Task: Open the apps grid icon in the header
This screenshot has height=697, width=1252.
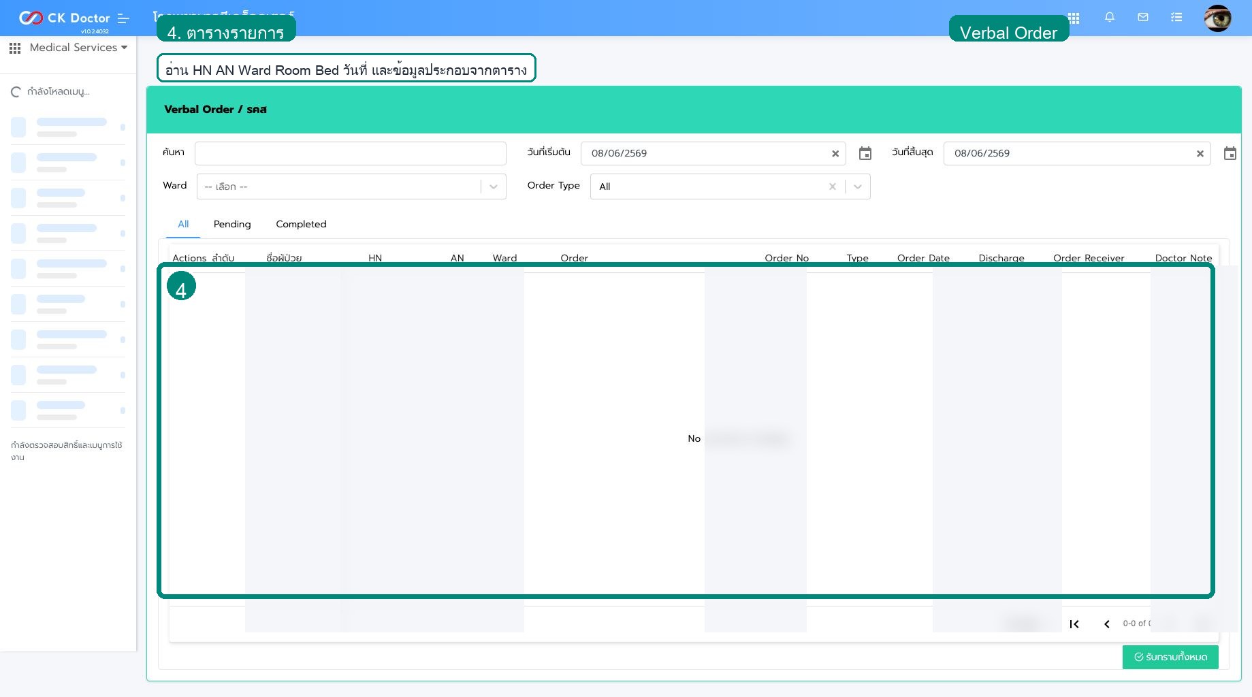Action: 1074,18
